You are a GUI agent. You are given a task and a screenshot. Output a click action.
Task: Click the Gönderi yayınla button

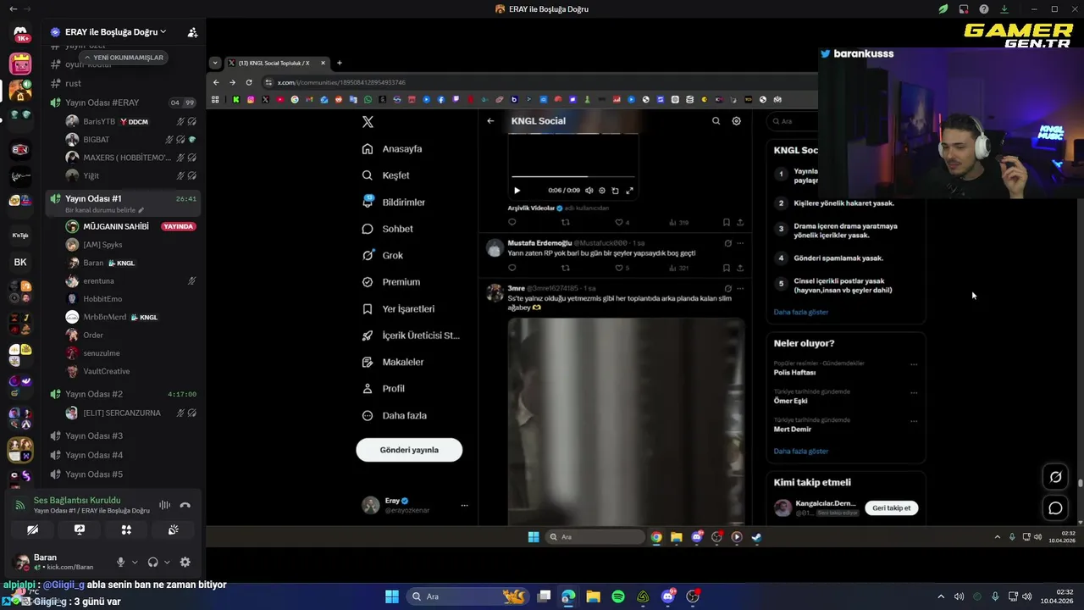click(409, 450)
